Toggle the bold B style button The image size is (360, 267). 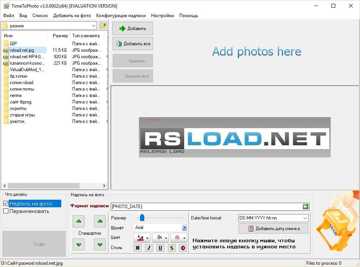137,248
